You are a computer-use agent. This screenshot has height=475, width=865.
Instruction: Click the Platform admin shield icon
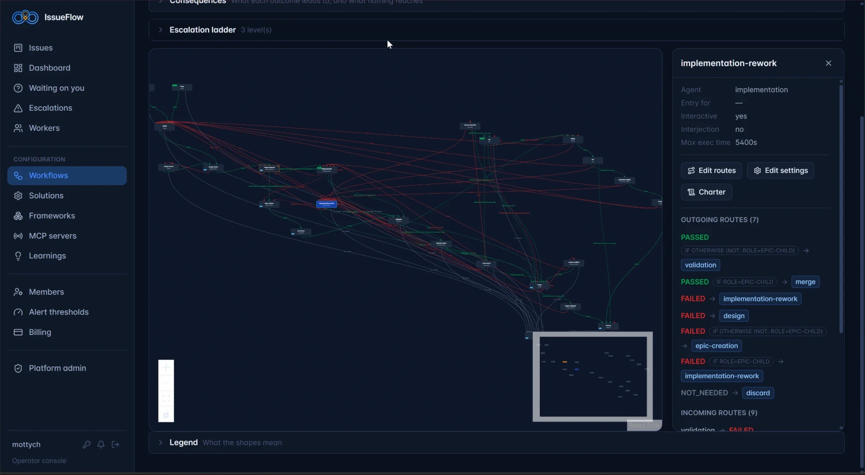[18, 368]
